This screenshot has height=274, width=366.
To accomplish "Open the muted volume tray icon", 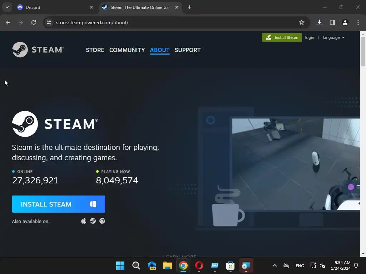I will pos(322,265).
